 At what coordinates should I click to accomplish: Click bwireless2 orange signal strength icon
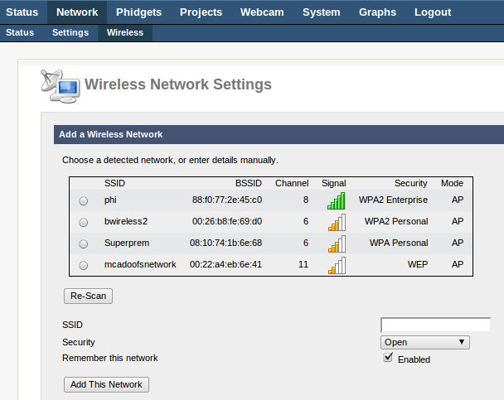click(x=337, y=222)
